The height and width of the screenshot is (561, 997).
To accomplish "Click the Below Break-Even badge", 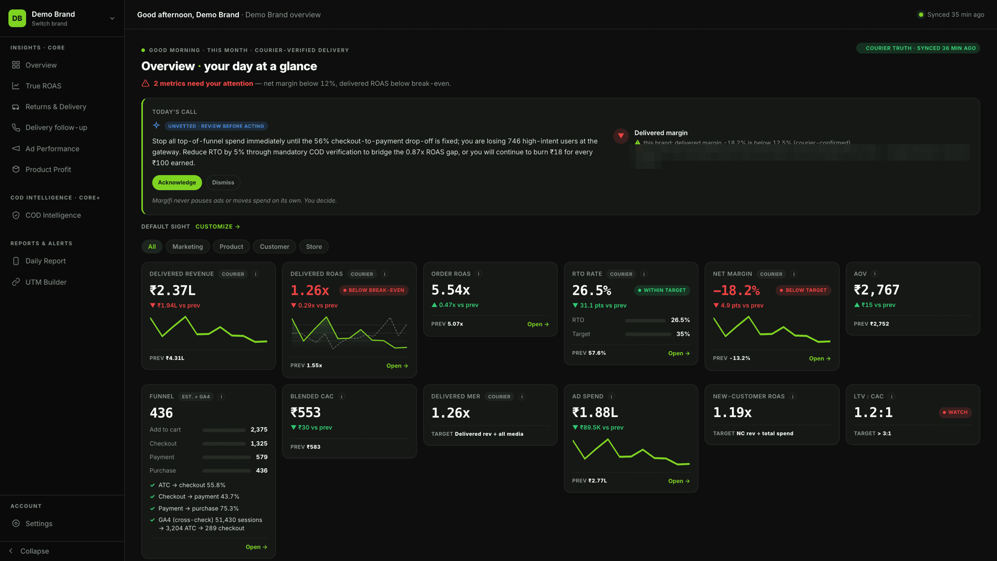I will pyautogui.click(x=373, y=290).
